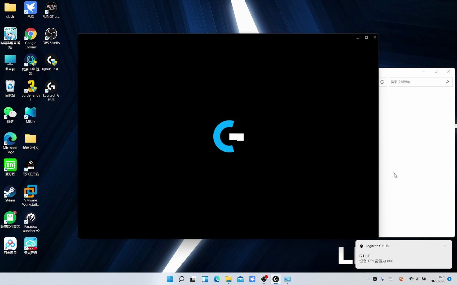Open 此电脑 desktop icon
Viewport: 457px width, 285px height.
point(10,62)
